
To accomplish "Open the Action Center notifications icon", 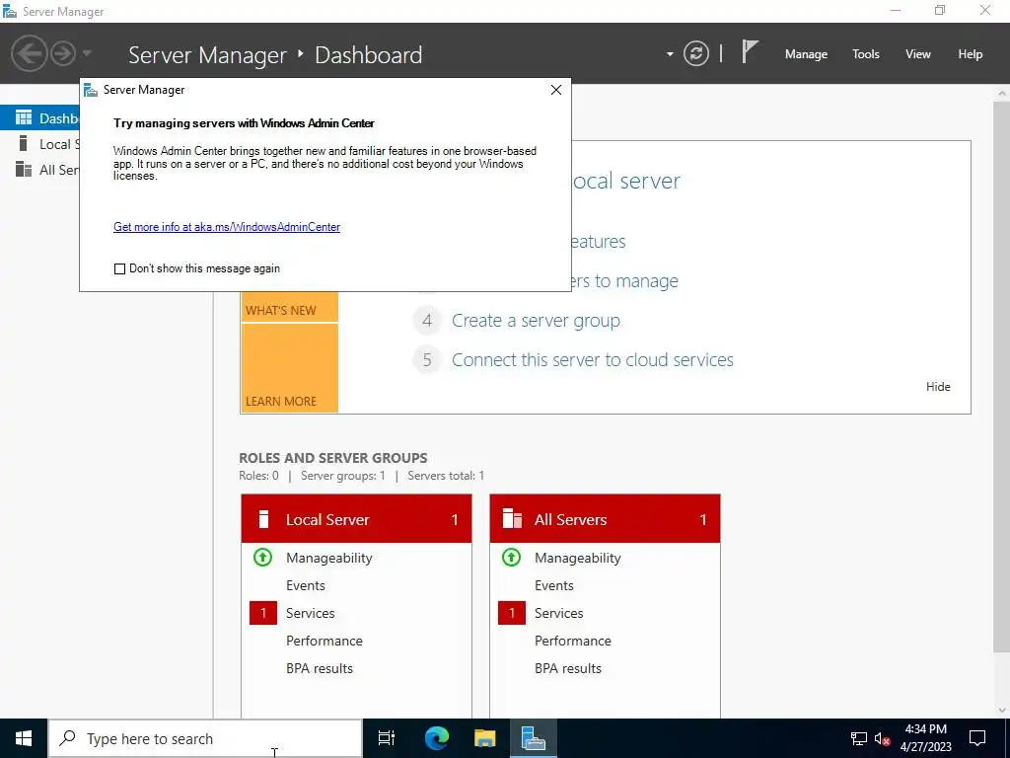I will 977,738.
